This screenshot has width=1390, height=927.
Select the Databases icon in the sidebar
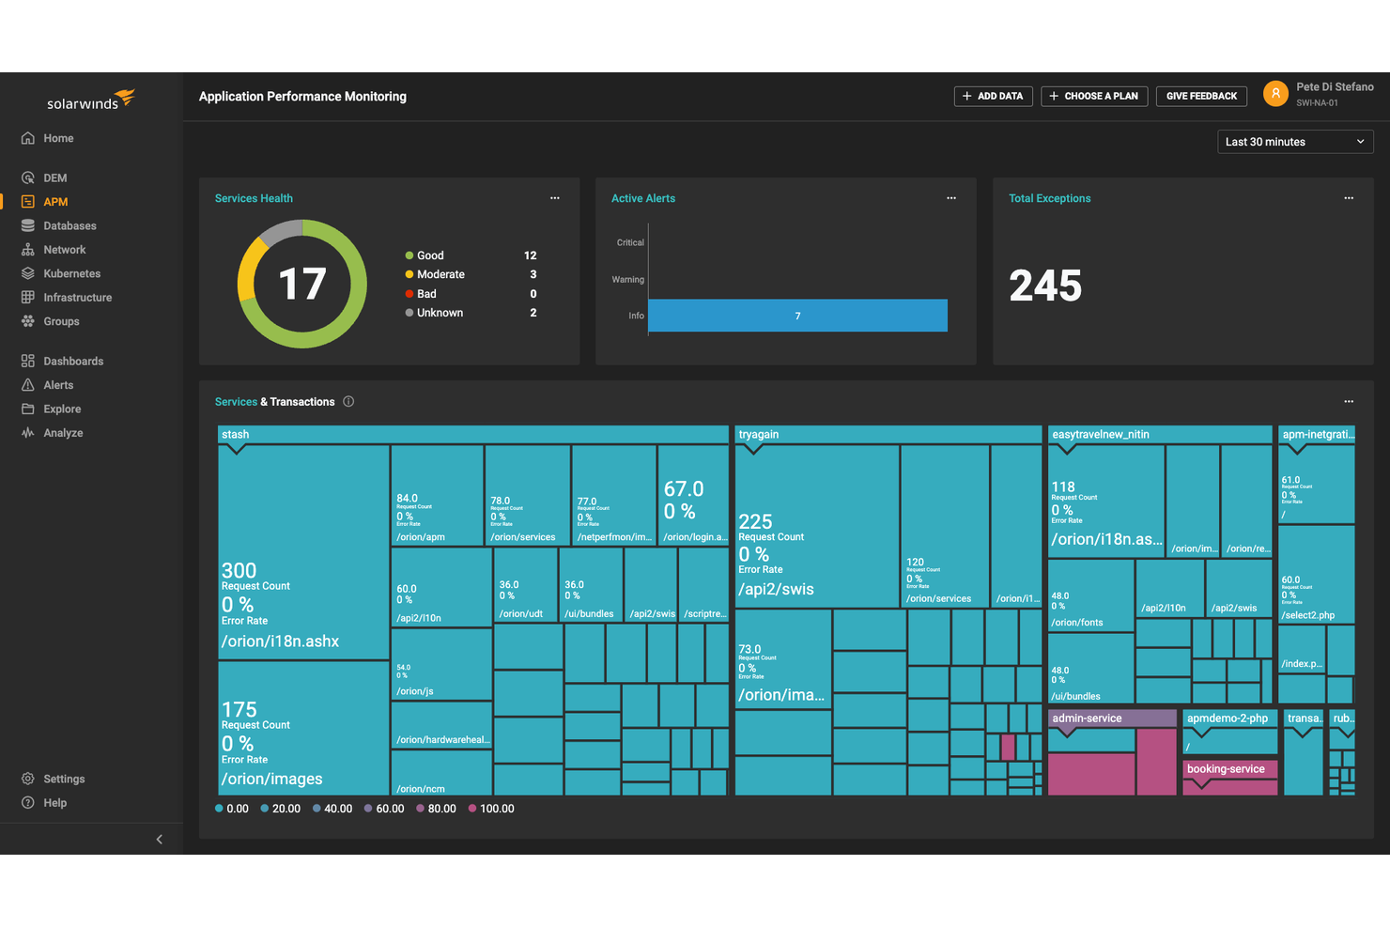point(28,225)
